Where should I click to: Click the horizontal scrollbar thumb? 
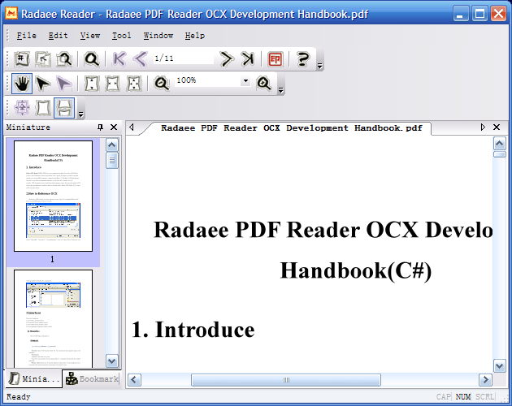(x=286, y=380)
